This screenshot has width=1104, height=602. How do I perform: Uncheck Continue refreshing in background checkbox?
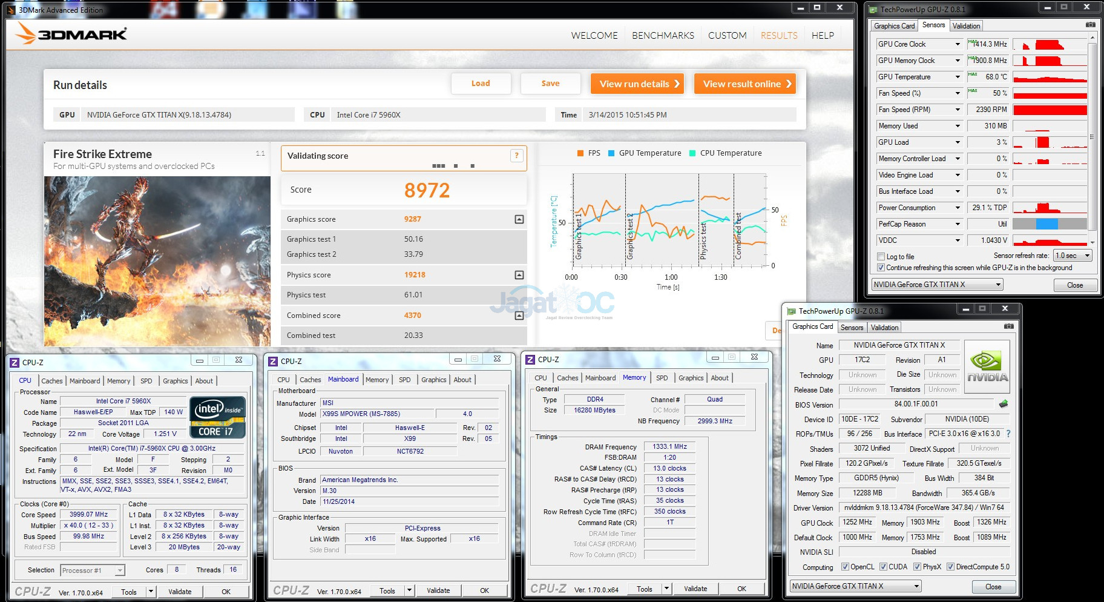pyautogui.click(x=881, y=268)
